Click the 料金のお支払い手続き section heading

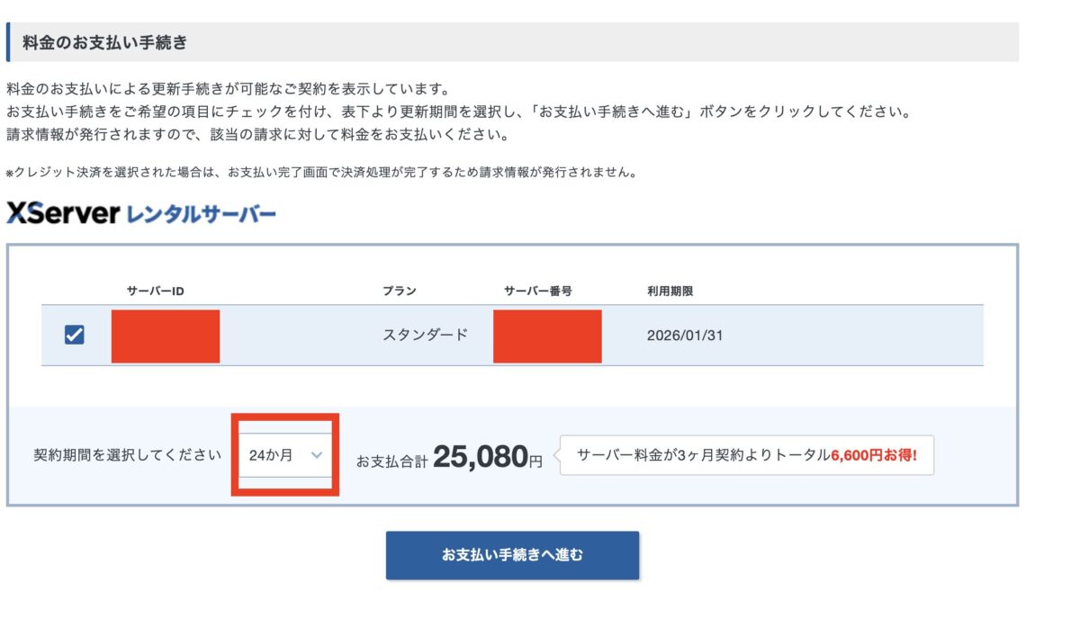(104, 42)
